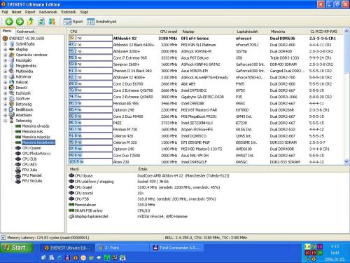The height and width of the screenshot is (263, 350).
Task: Select the Athlon64 X2 3180 MHz result row
Action: [206, 39]
